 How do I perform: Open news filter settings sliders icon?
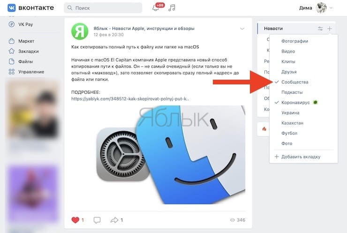coord(320,29)
